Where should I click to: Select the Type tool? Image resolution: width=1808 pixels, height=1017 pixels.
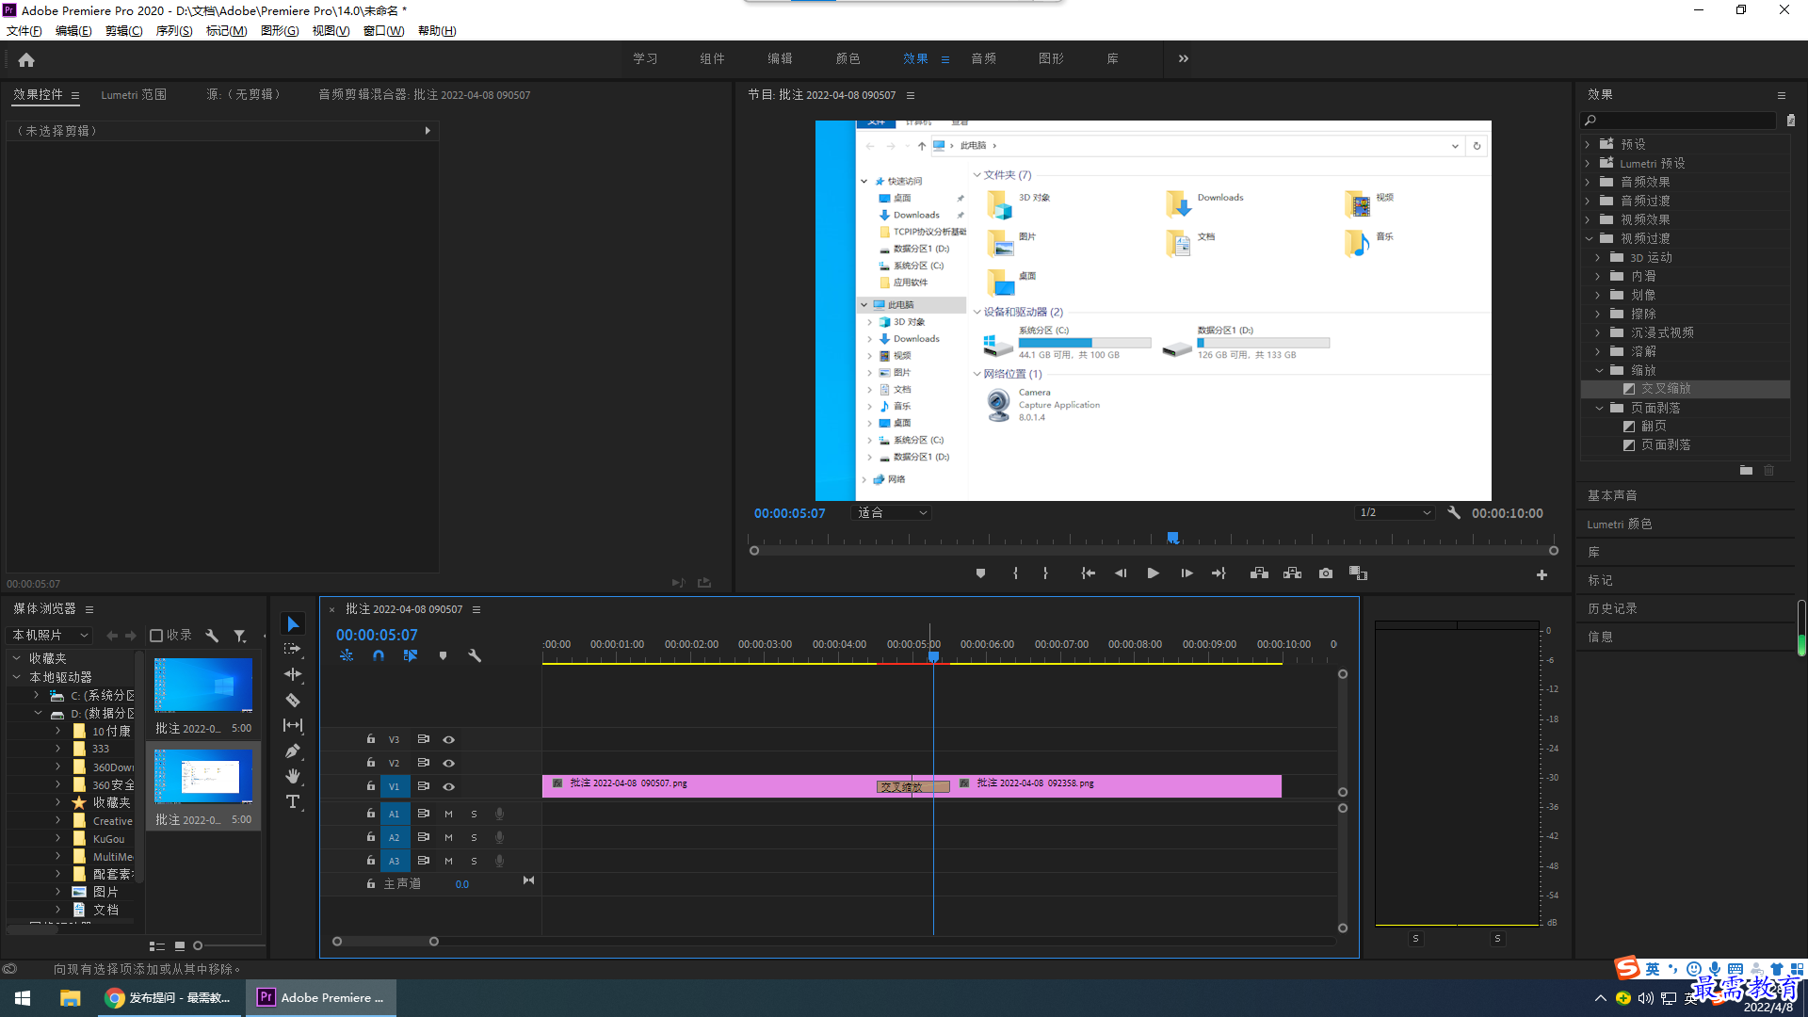point(293,801)
